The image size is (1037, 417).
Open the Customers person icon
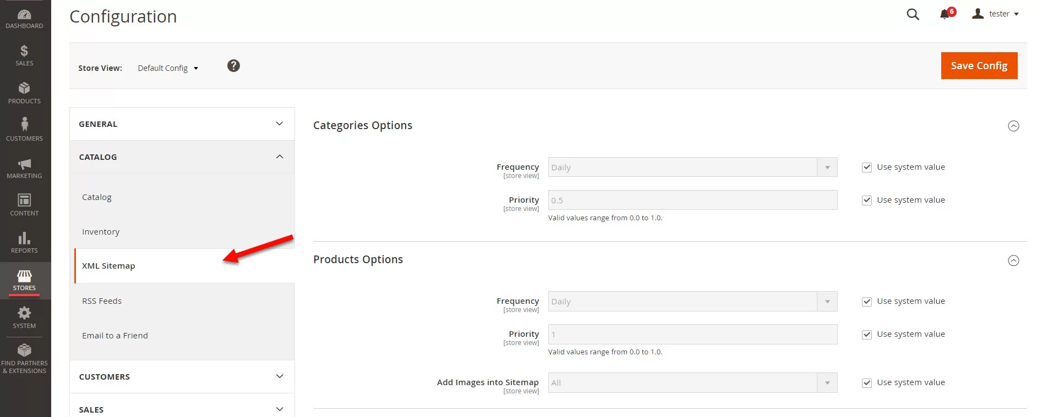click(x=24, y=124)
